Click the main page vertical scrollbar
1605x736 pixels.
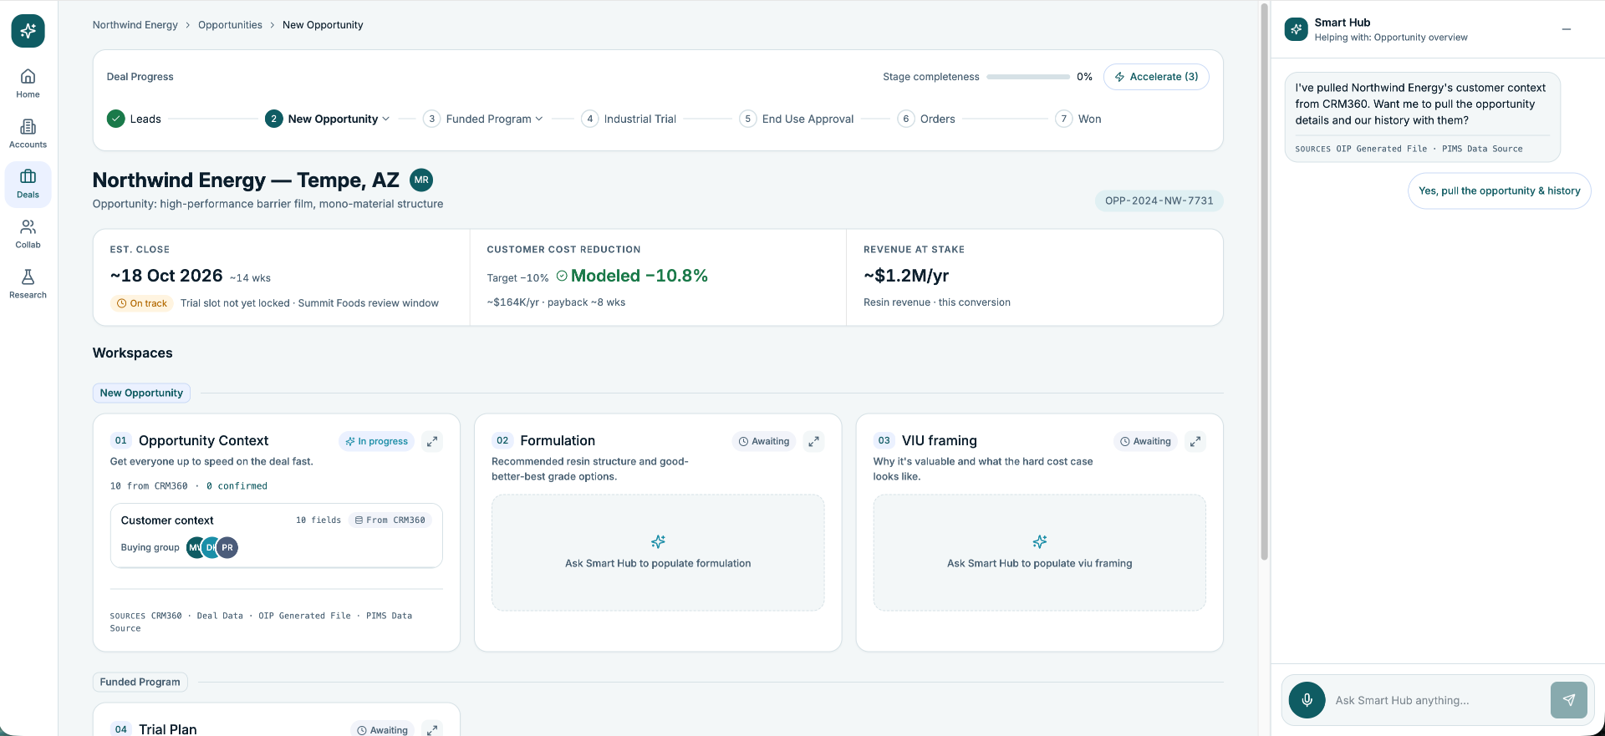pos(1264,283)
